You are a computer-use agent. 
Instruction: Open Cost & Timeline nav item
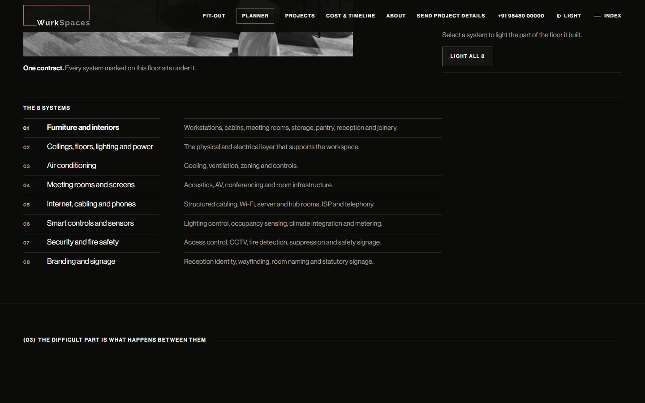pyautogui.click(x=351, y=16)
